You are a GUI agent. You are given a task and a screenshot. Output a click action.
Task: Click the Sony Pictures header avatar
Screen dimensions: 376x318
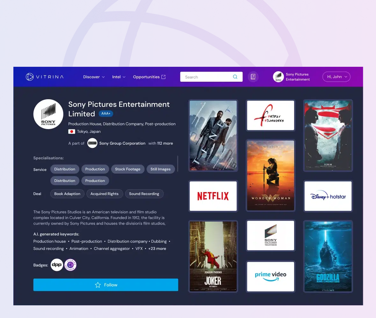point(278,77)
